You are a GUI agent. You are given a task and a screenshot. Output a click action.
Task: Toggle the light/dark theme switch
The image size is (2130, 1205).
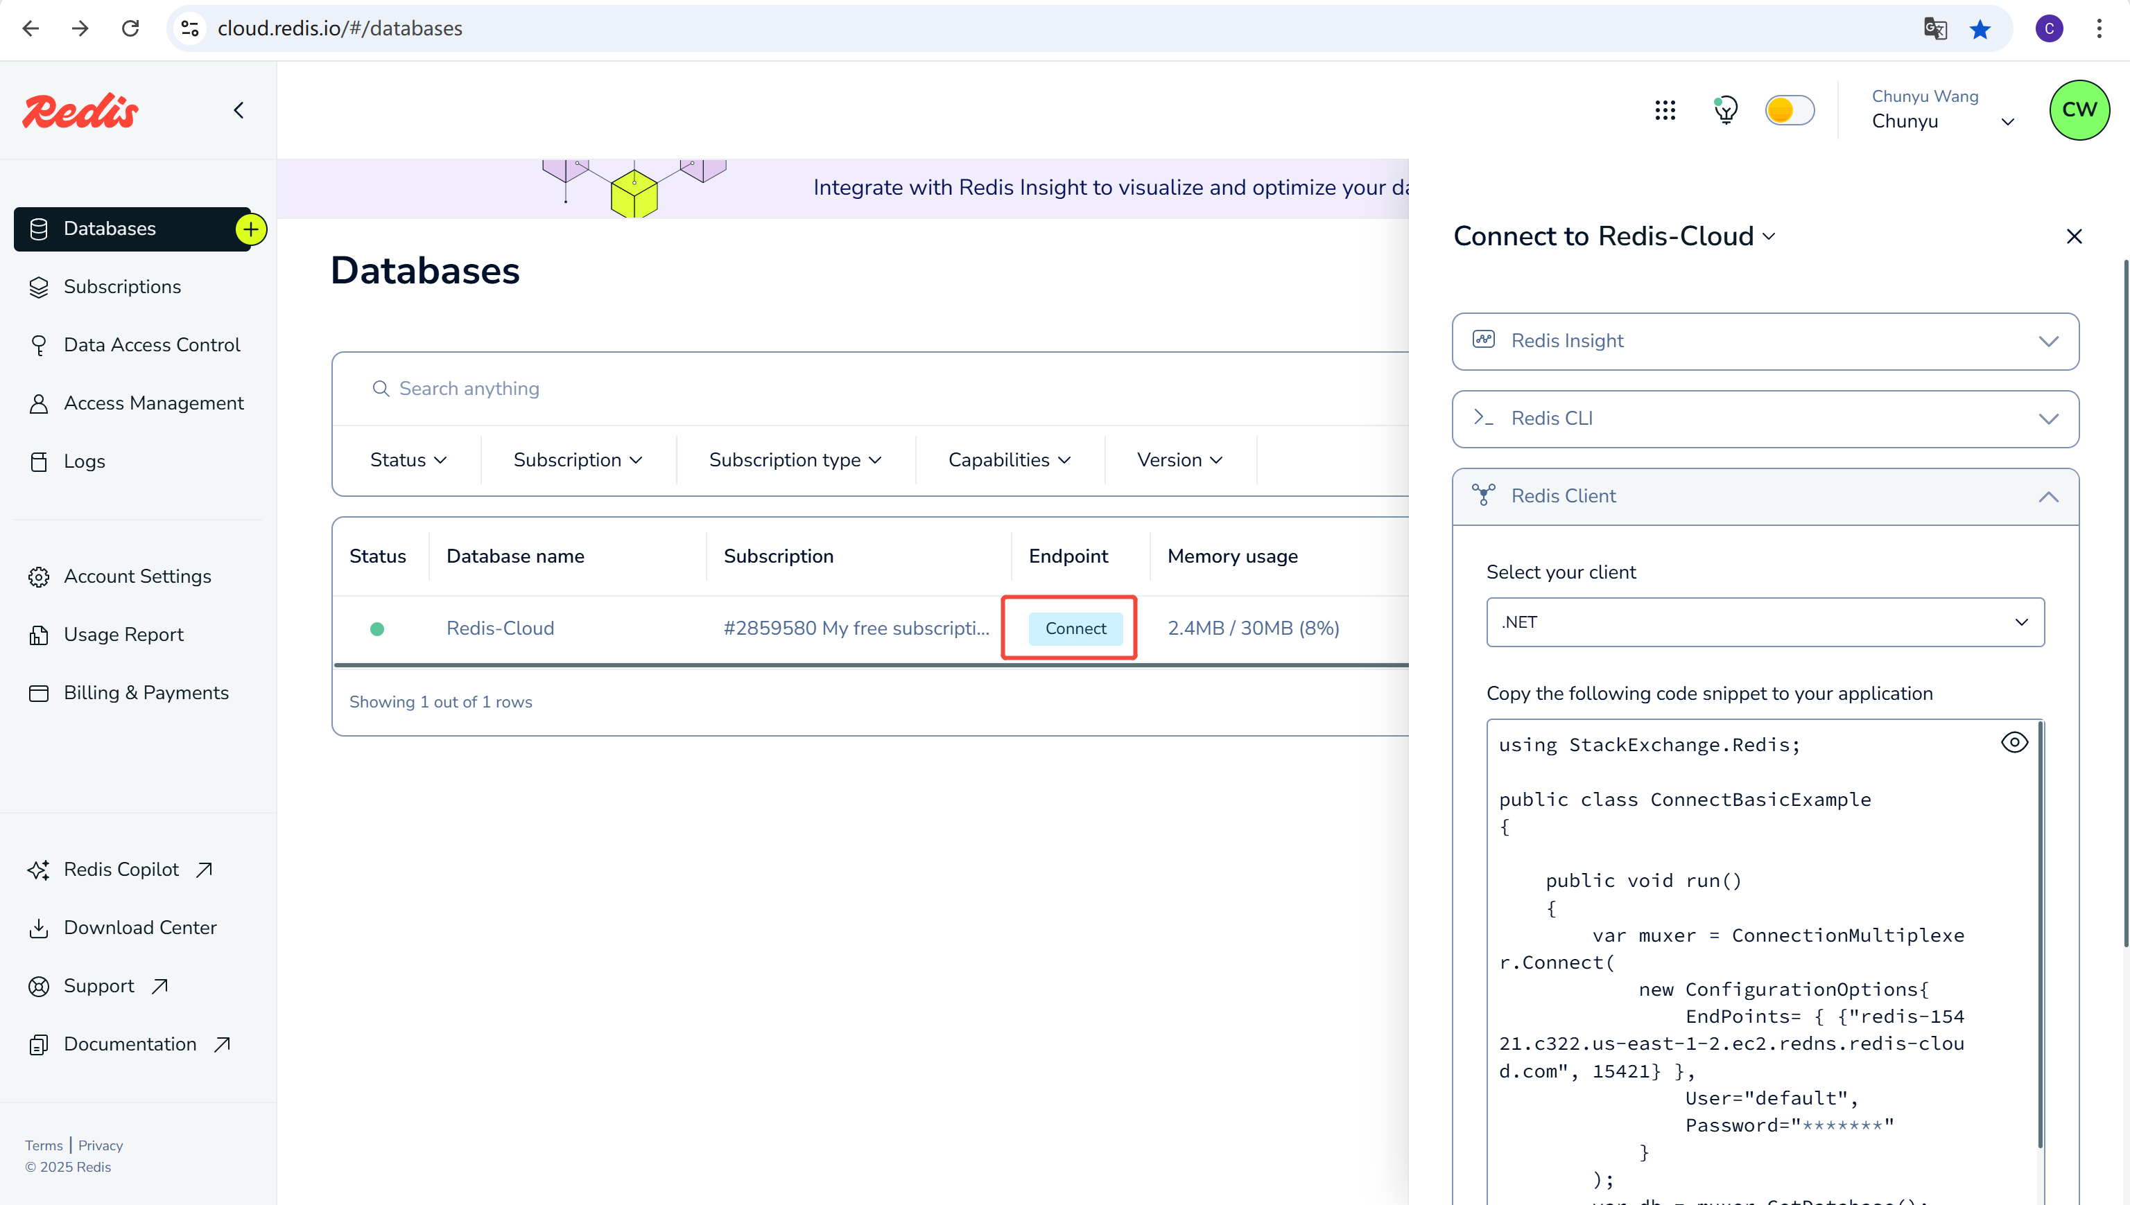click(1789, 110)
